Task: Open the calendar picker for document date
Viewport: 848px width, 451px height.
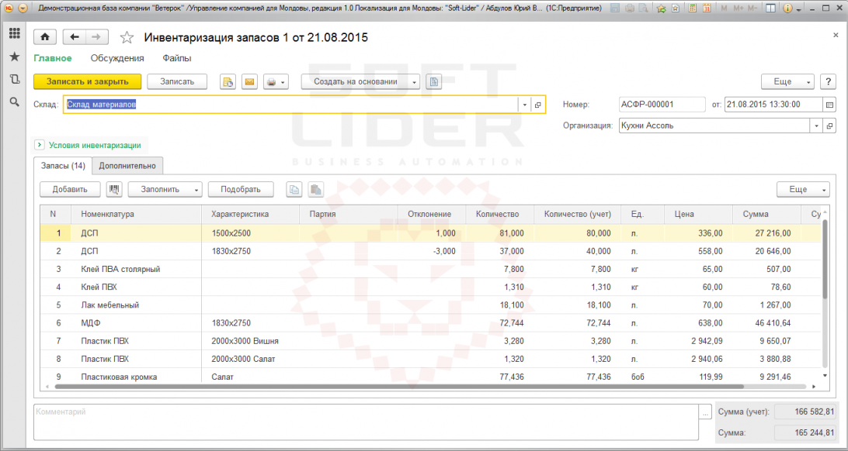Action: [829, 105]
